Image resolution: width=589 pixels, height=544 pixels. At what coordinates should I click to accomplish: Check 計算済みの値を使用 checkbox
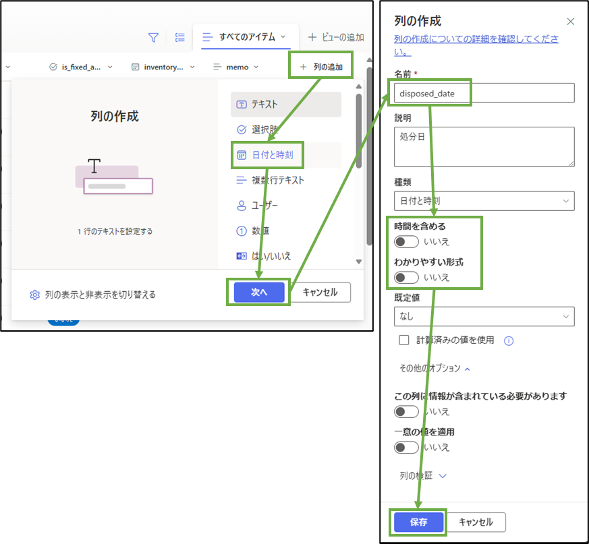click(x=404, y=340)
